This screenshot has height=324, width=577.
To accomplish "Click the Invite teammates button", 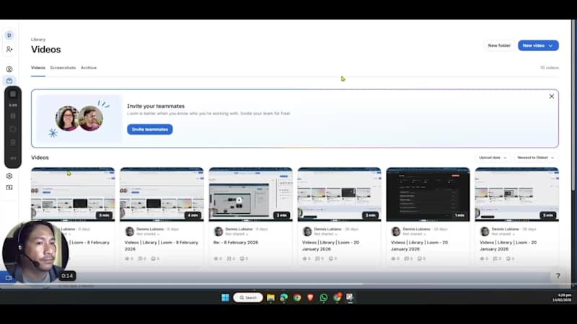I will pos(150,130).
